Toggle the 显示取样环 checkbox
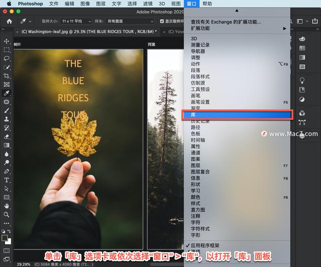The image size is (321, 267). (162, 22)
